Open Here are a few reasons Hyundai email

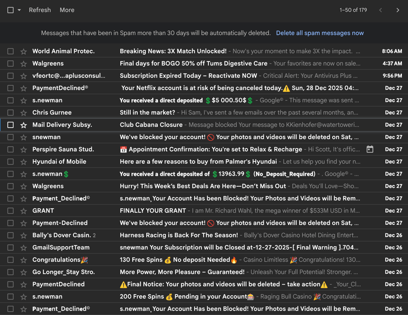[198, 162]
